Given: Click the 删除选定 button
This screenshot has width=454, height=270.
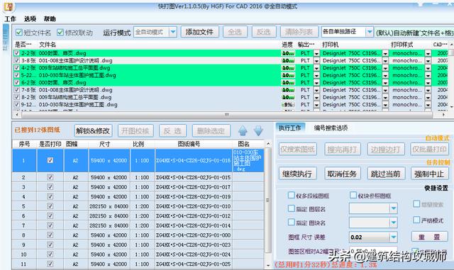Looking at the screenshot, I should (x=211, y=131).
